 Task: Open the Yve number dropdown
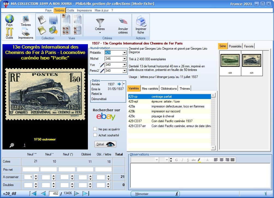(124, 65)
